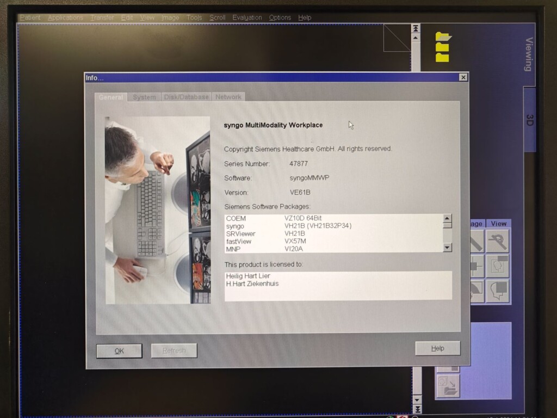
Task: Open the Scroll menu in menu bar
Action: click(217, 17)
